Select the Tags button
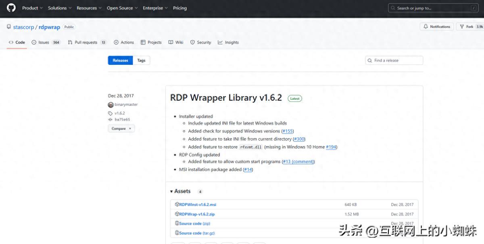Viewport: 484px width, 244px height. click(x=141, y=60)
